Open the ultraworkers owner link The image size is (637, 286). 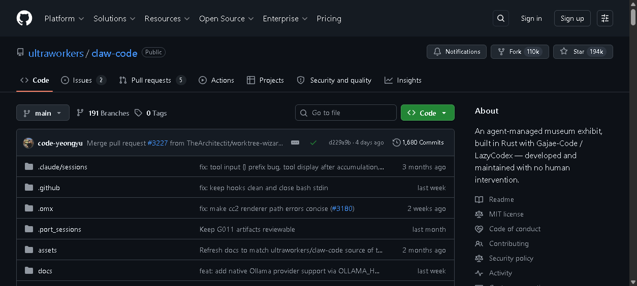point(56,53)
